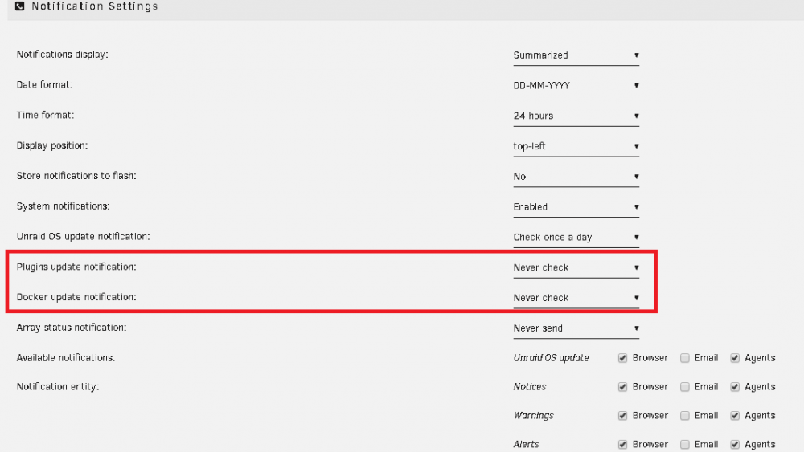Viewport: 804px width, 452px height.
Task: Open Unraid OS update notification dropdown
Action: [x=576, y=237]
